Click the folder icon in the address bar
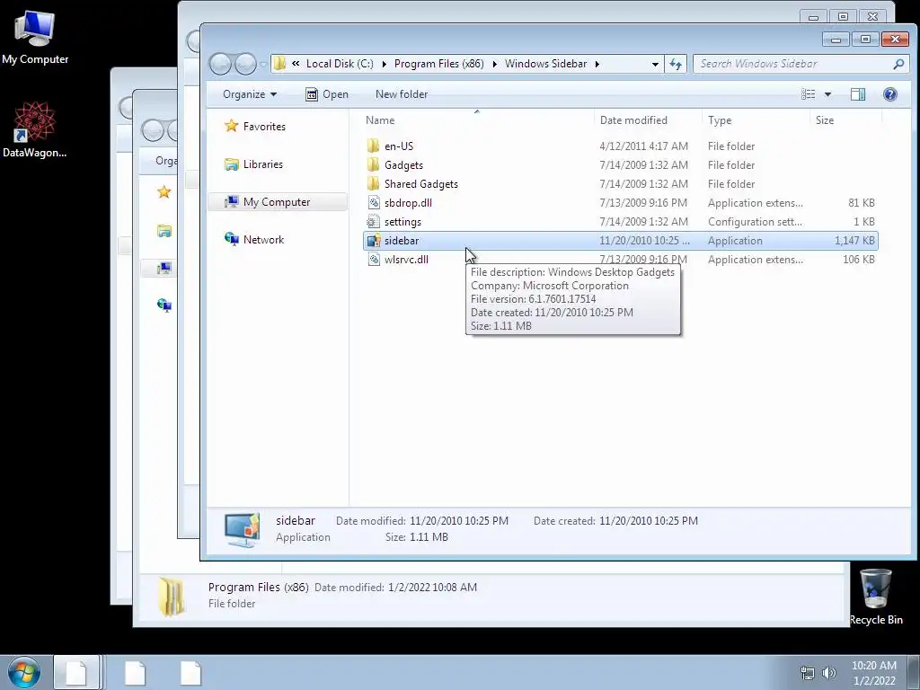Image resolution: width=920 pixels, height=690 pixels. (280, 64)
